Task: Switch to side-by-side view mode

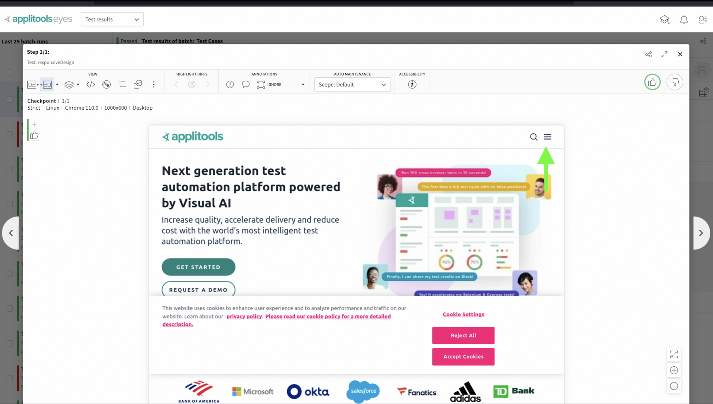Action: (x=47, y=84)
